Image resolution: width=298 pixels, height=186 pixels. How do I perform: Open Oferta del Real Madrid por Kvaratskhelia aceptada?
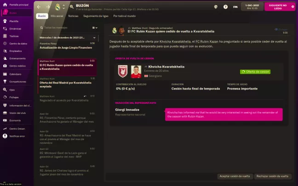(67, 85)
